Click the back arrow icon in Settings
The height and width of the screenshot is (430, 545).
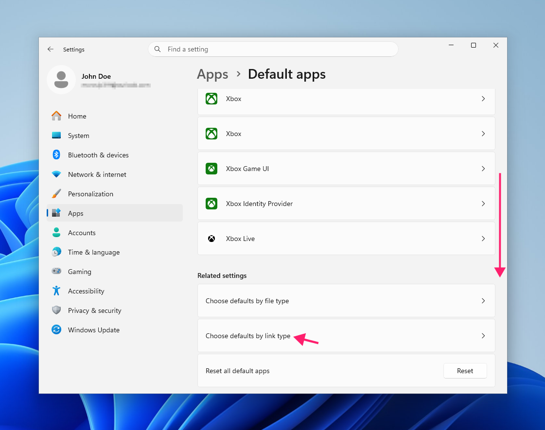(51, 50)
